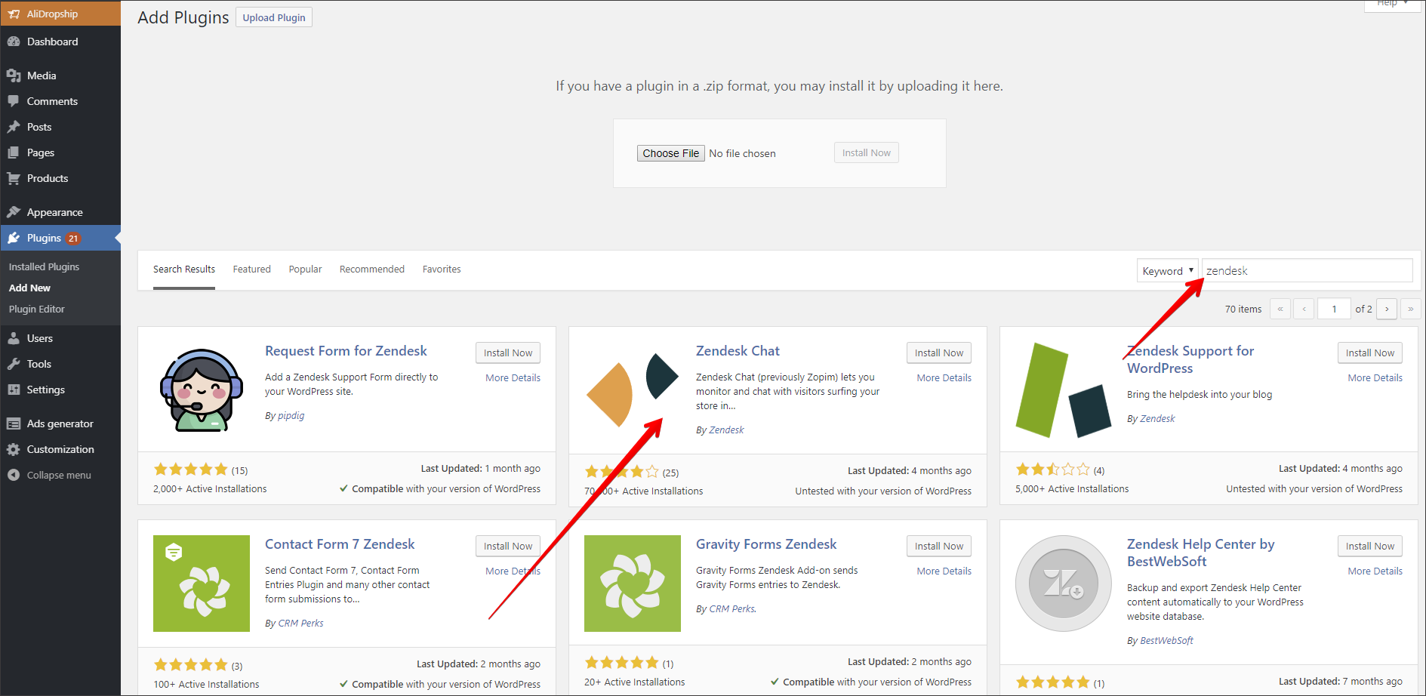This screenshot has height=696, width=1426.
Task: Open the Add New submenu item
Action: (x=29, y=288)
